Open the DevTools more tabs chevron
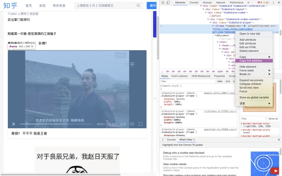 (x=248, y=2)
